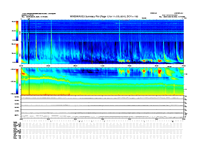The height and width of the screenshot is (153, 198).
Task: Click the RAD2 intensity color bar
Action: pos(17,31)
